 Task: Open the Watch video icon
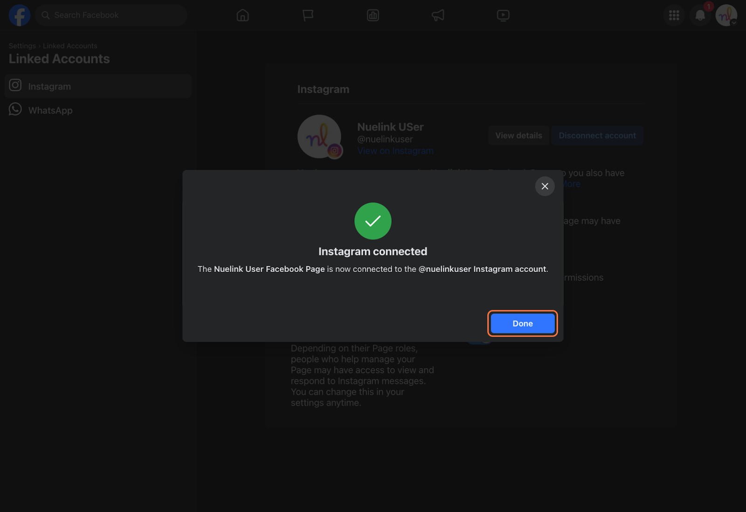tap(503, 15)
